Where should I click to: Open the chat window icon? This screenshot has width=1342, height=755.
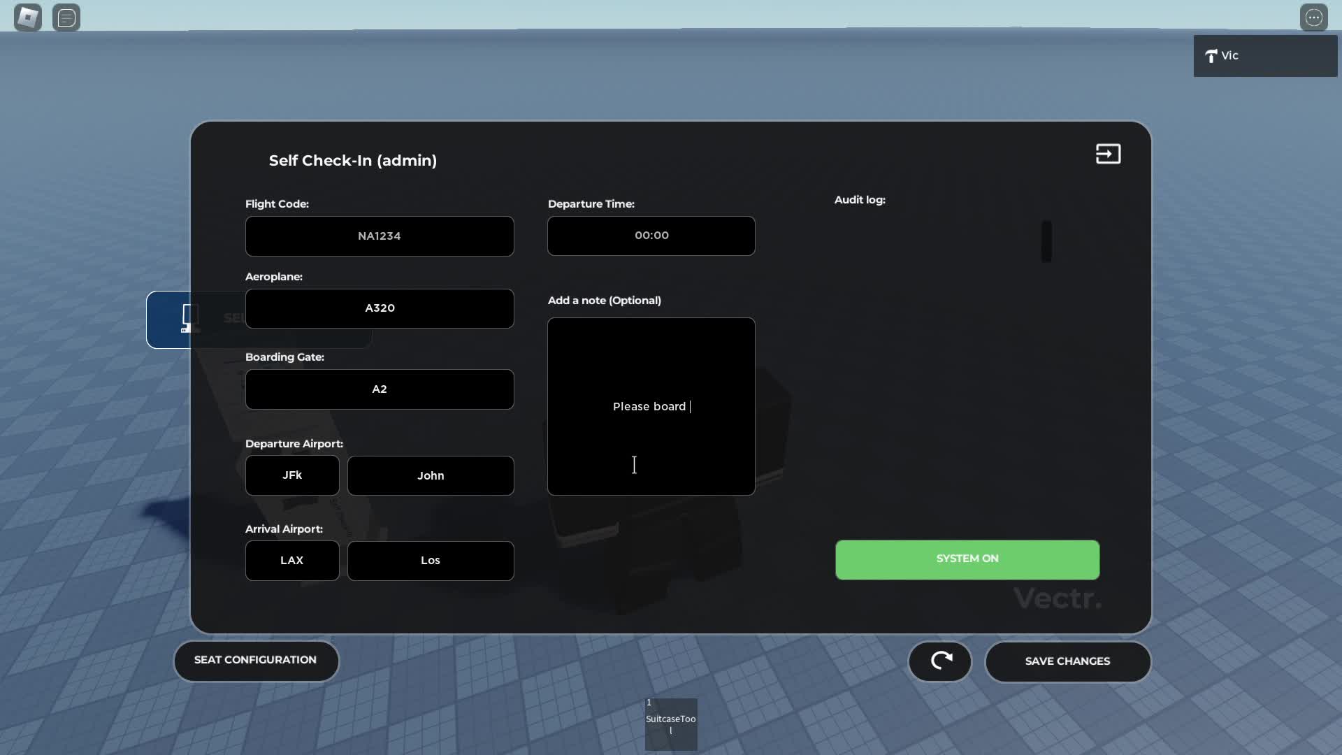[x=66, y=17]
